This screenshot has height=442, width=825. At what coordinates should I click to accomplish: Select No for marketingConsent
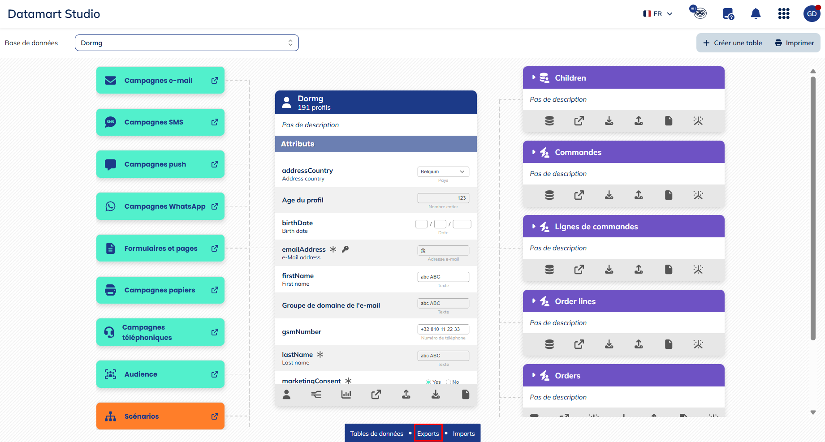(x=449, y=382)
